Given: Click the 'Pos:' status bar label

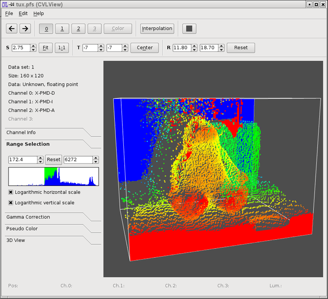Looking at the screenshot, I should (x=13, y=286).
